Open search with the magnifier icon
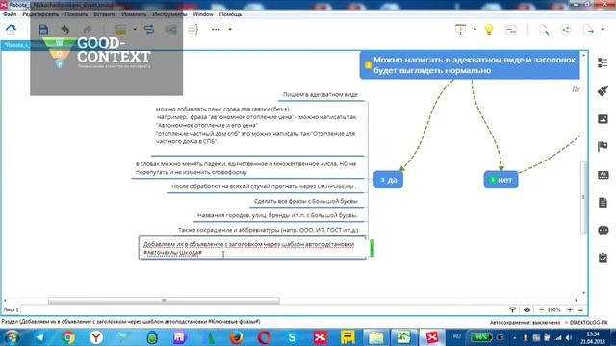The height and width of the screenshot is (346, 616). 544,30
